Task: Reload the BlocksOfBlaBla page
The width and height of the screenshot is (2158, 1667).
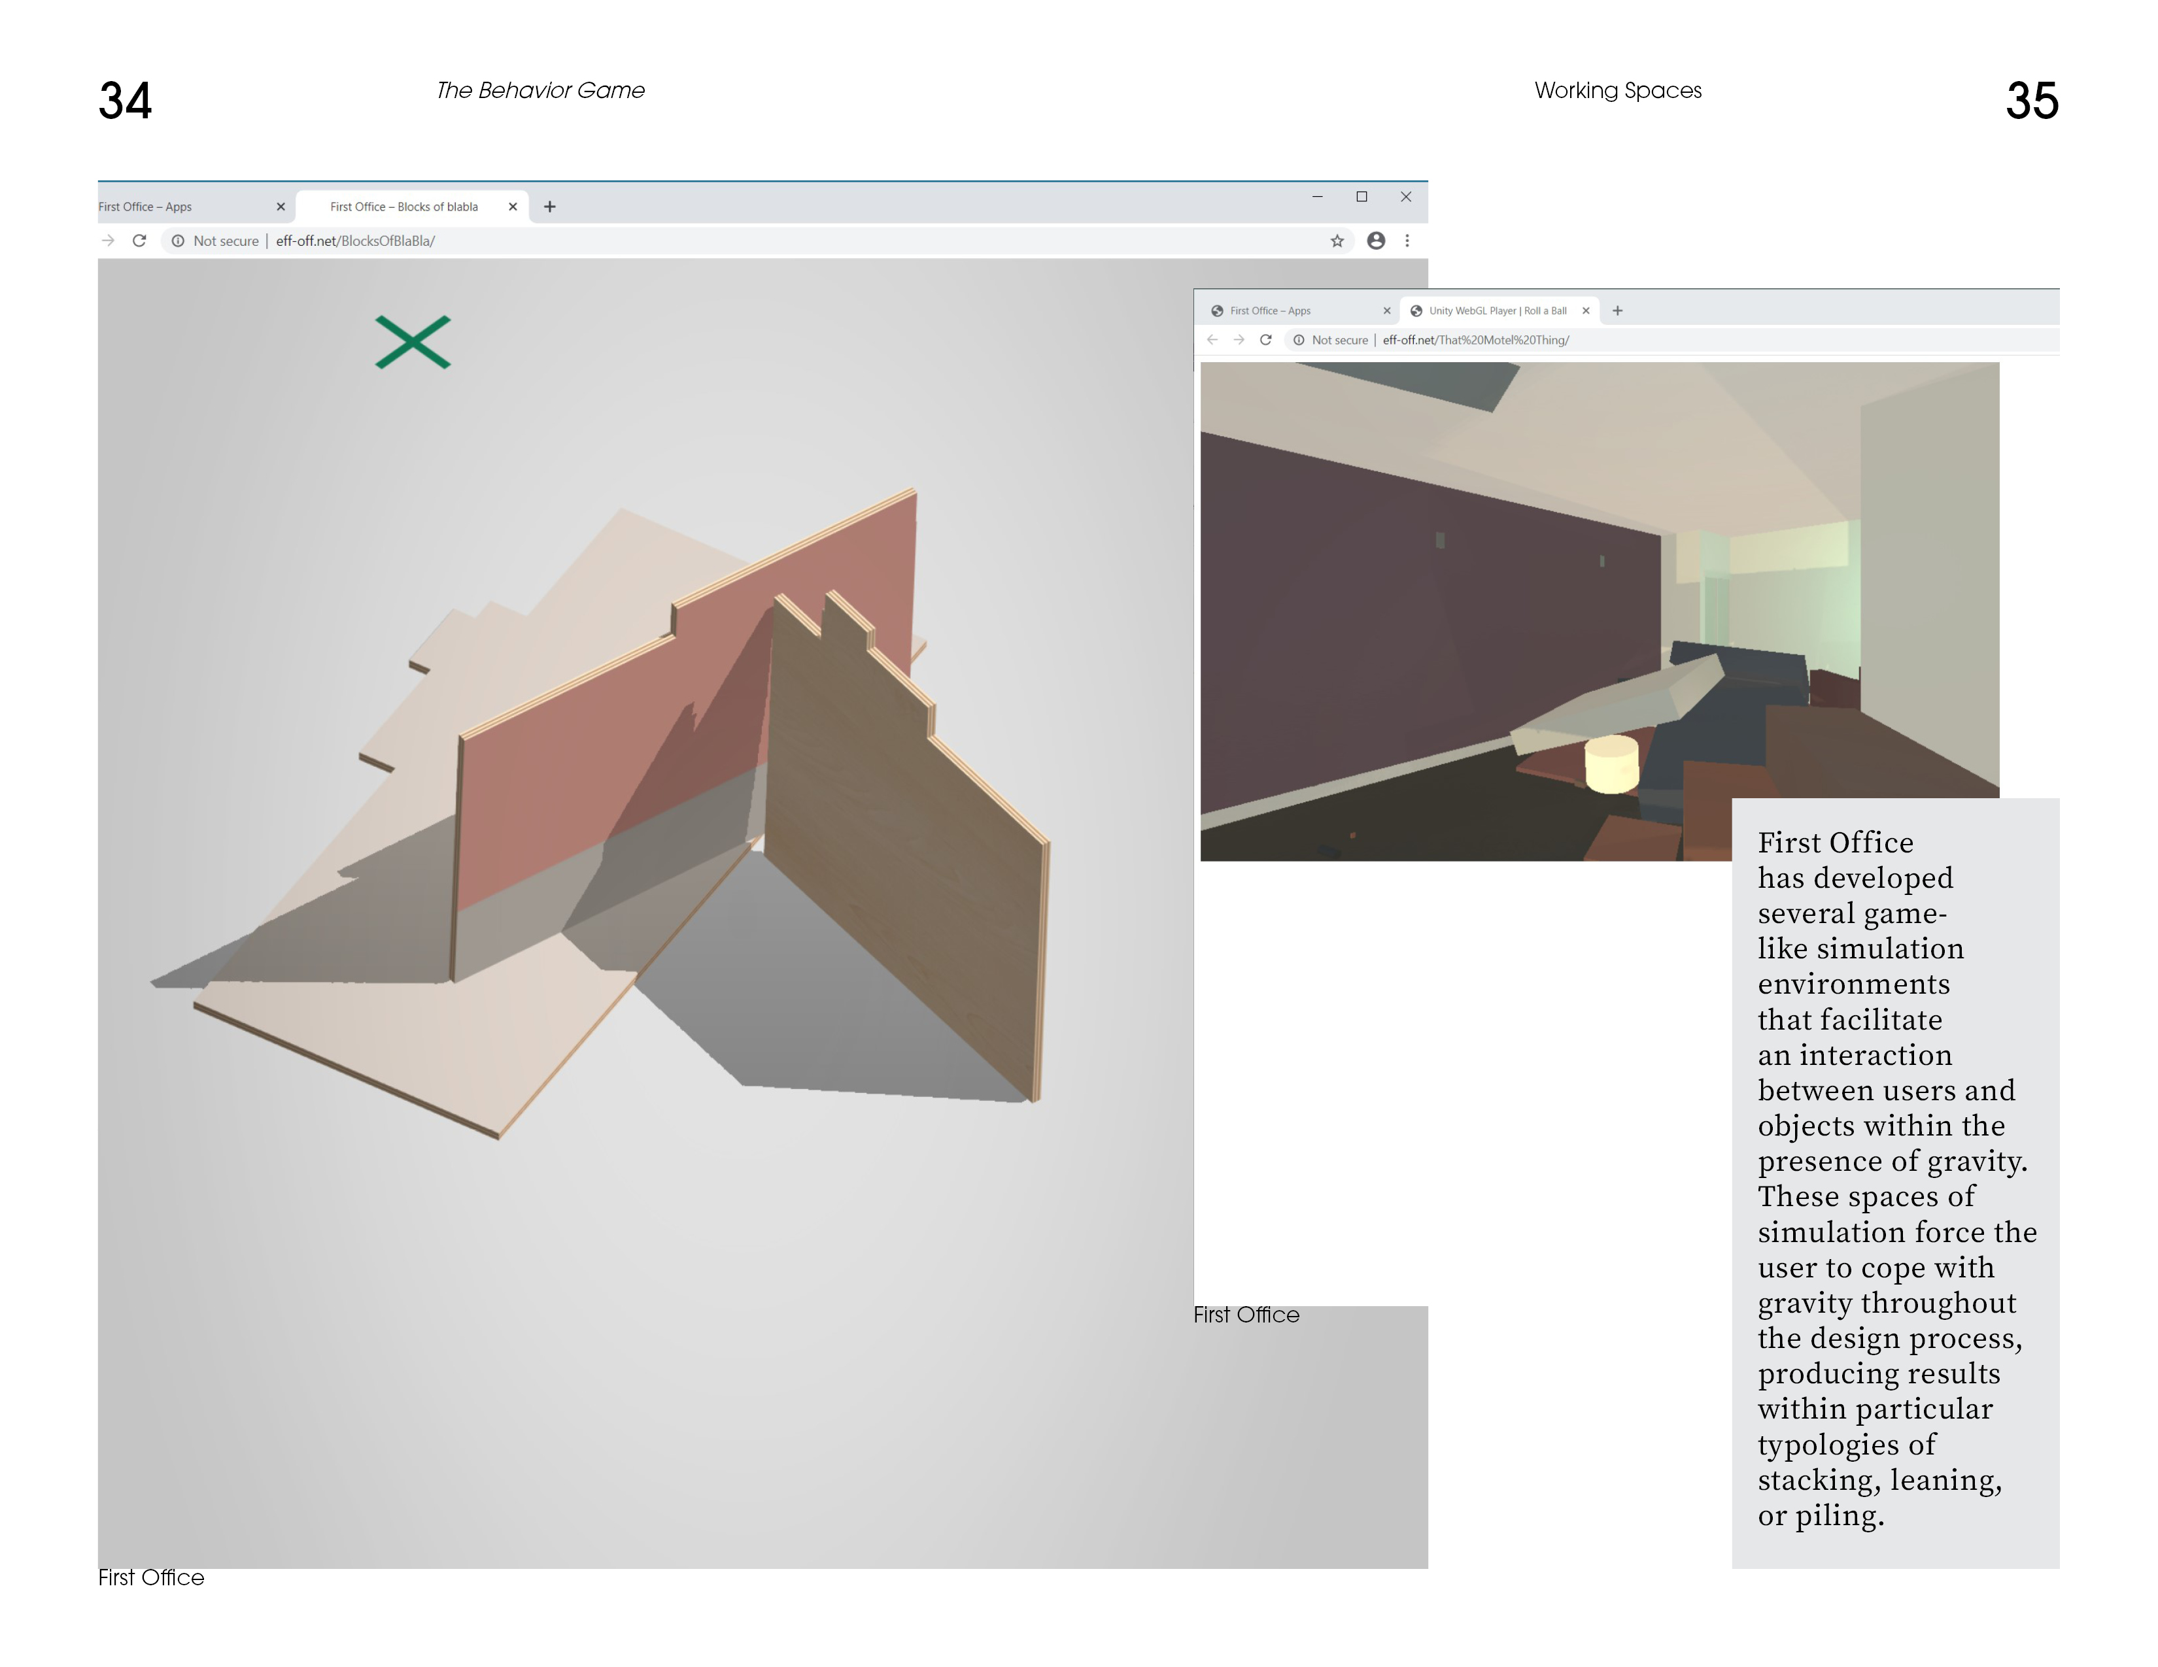Action: point(139,241)
